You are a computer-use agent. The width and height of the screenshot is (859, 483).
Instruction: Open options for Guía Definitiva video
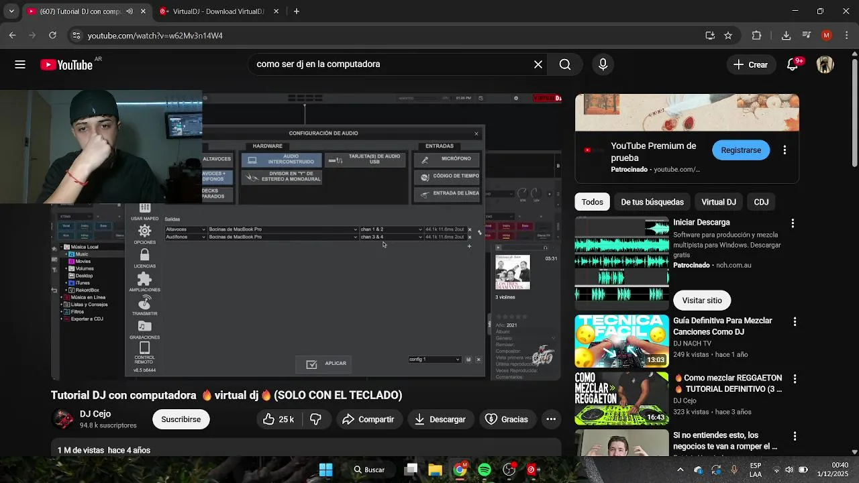pos(795,322)
